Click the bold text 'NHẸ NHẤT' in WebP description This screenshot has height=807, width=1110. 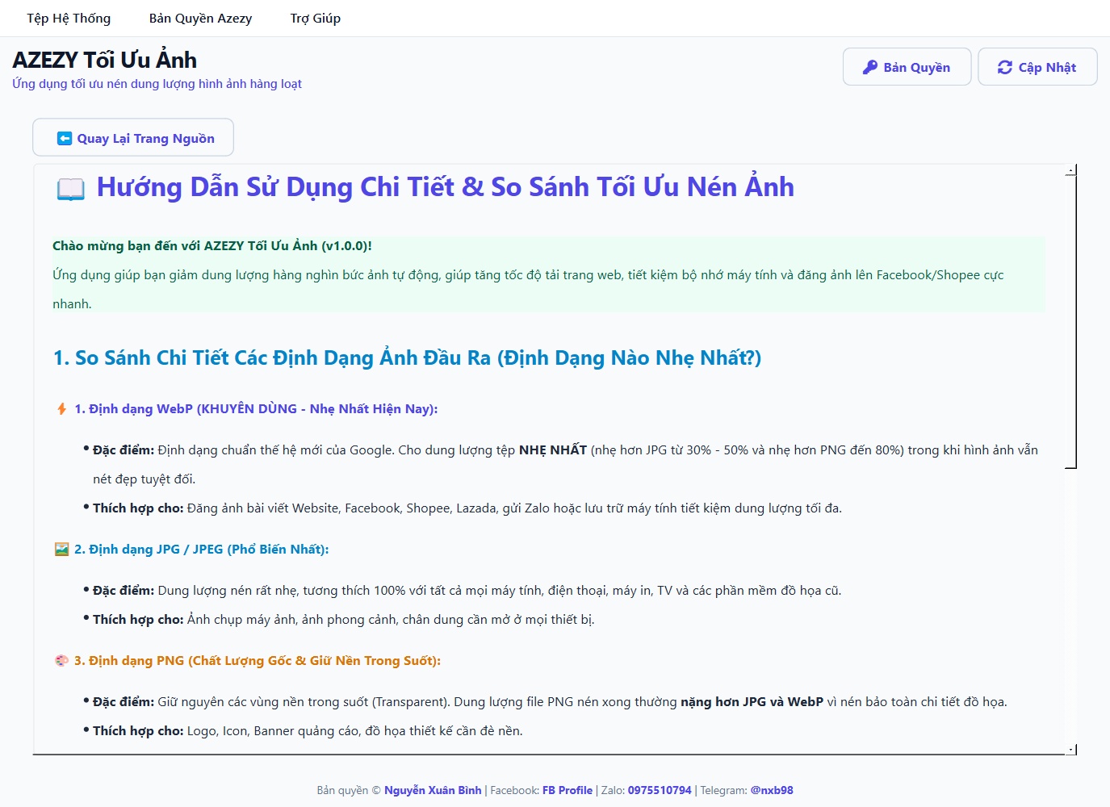click(553, 449)
